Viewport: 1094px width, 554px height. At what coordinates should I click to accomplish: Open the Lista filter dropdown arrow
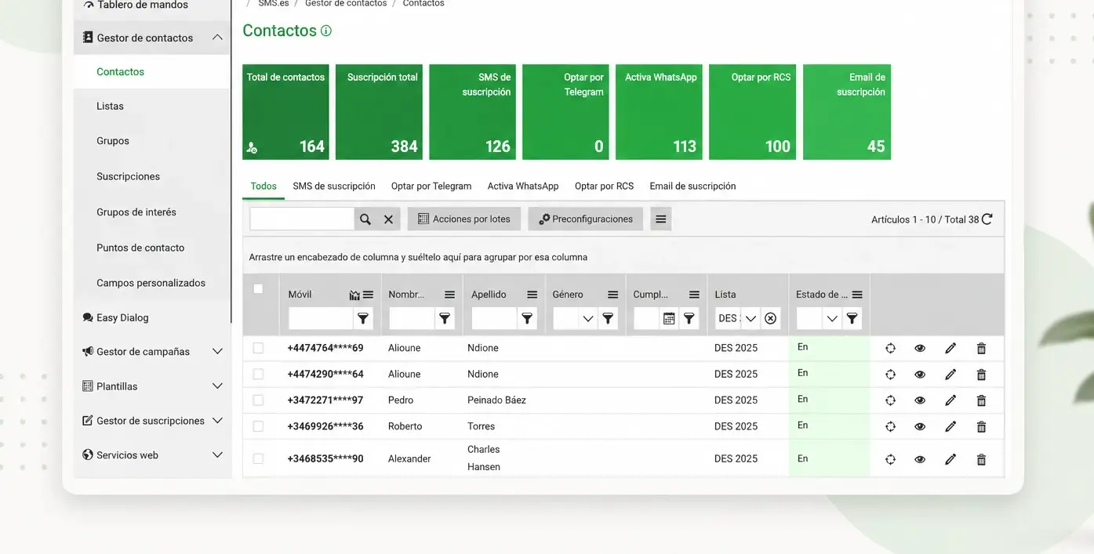pos(751,318)
